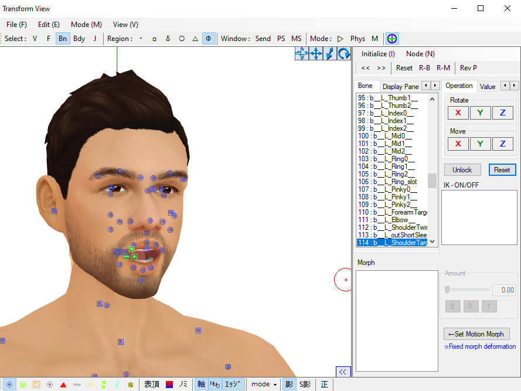Click the four-arrow pan view icon
This screenshot has height=391, width=521.
(316, 53)
